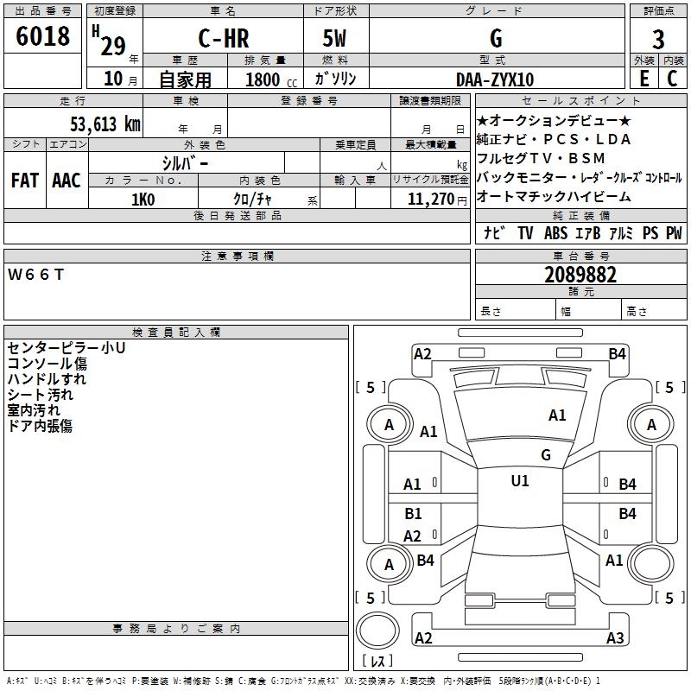
Task: Click ABS in the 純正装備 row
Action: pyautogui.click(x=555, y=232)
